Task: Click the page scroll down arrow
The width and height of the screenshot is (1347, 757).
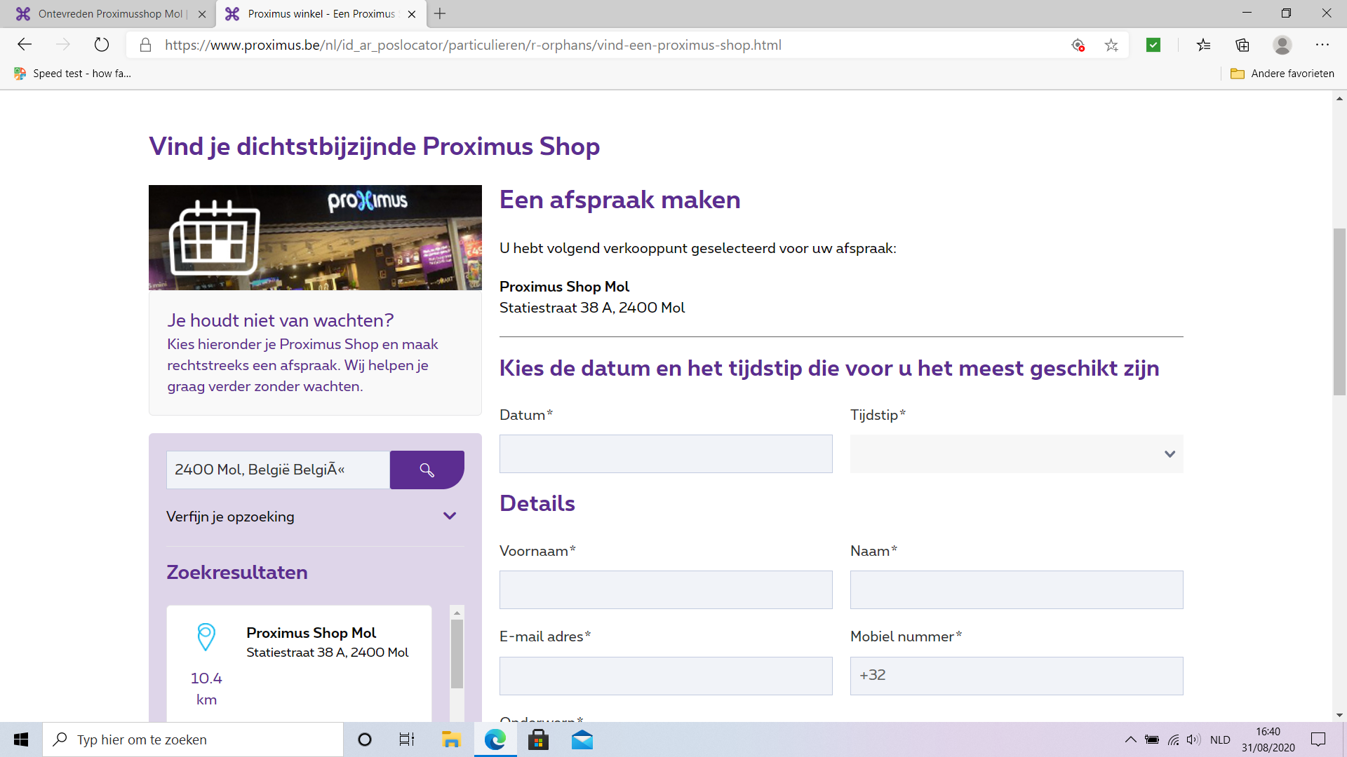Action: click(x=1339, y=716)
